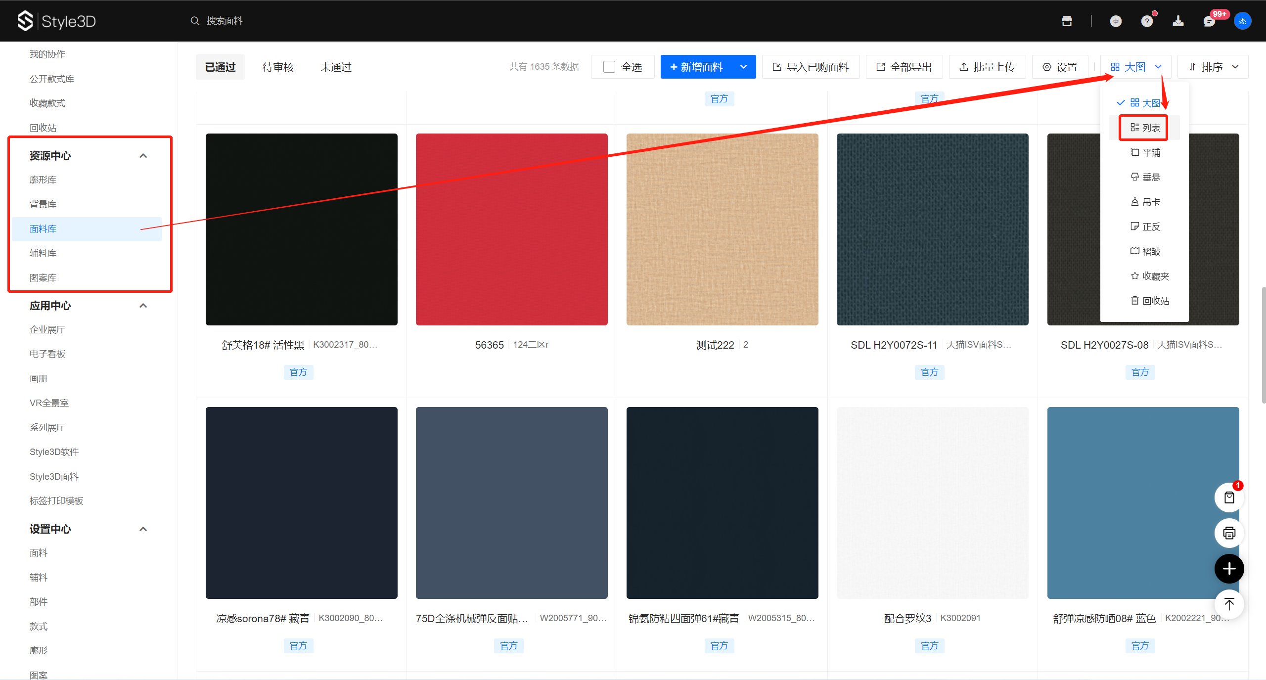Open the help question mark icon
Image resolution: width=1266 pixels, height=680 pixels.
[1147, 21]
